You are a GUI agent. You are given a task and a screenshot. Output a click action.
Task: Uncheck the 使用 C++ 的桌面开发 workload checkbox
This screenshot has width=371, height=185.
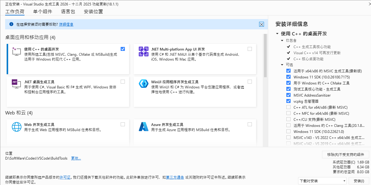point(122,49)
